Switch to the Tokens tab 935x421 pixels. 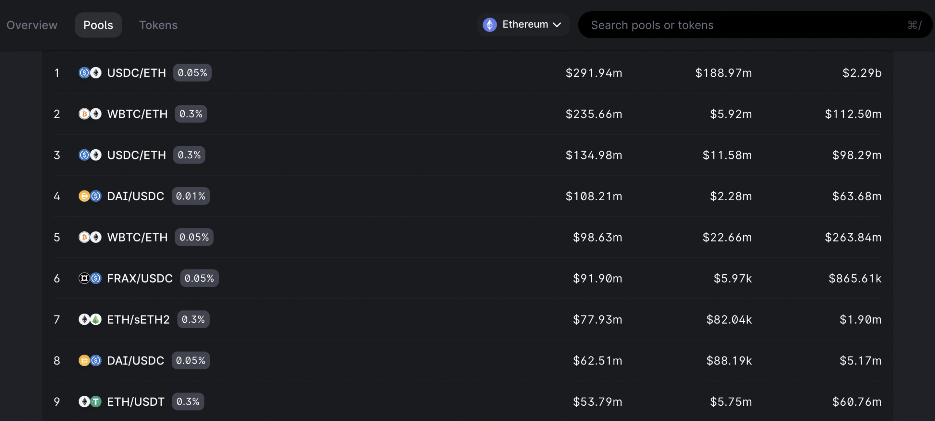pos(158,25)
